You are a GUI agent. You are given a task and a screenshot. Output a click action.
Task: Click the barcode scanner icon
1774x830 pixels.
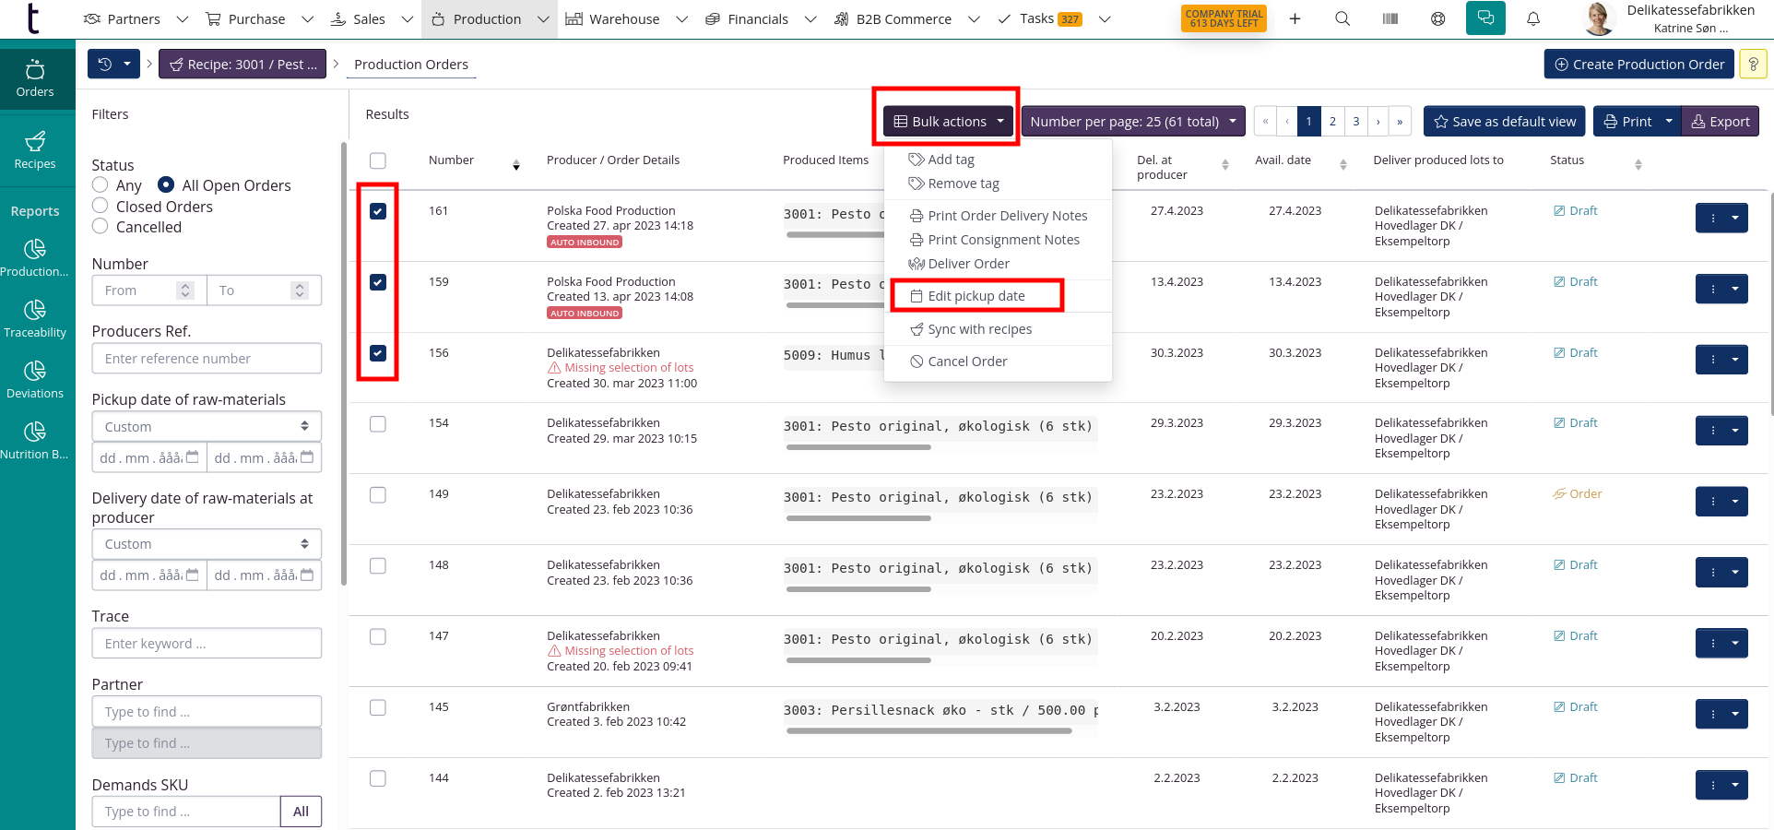1390,18
